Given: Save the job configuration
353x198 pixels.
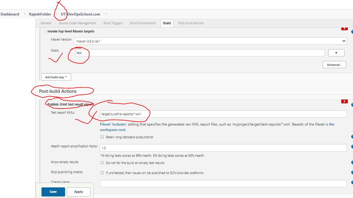Looking at the screenshot, I should 53,192.
